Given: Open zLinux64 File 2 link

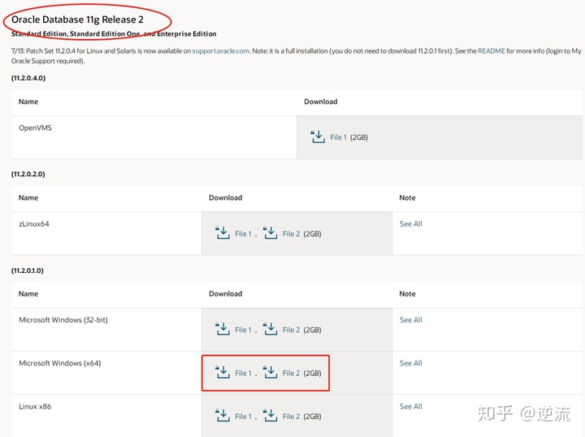Looking at the screenshot, I should (291, 234).
